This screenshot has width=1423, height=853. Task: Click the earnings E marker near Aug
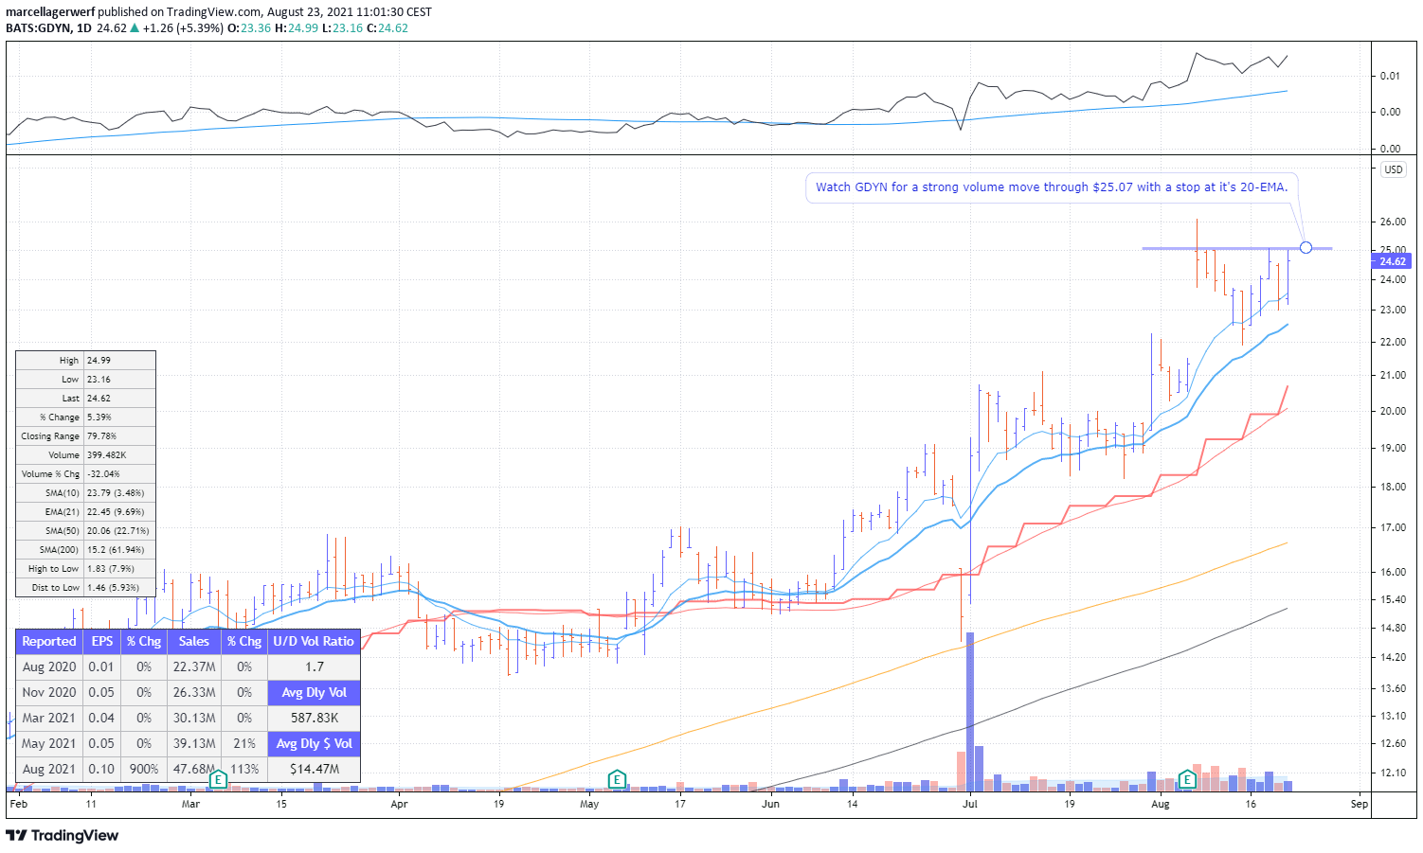coord(1186,780)
